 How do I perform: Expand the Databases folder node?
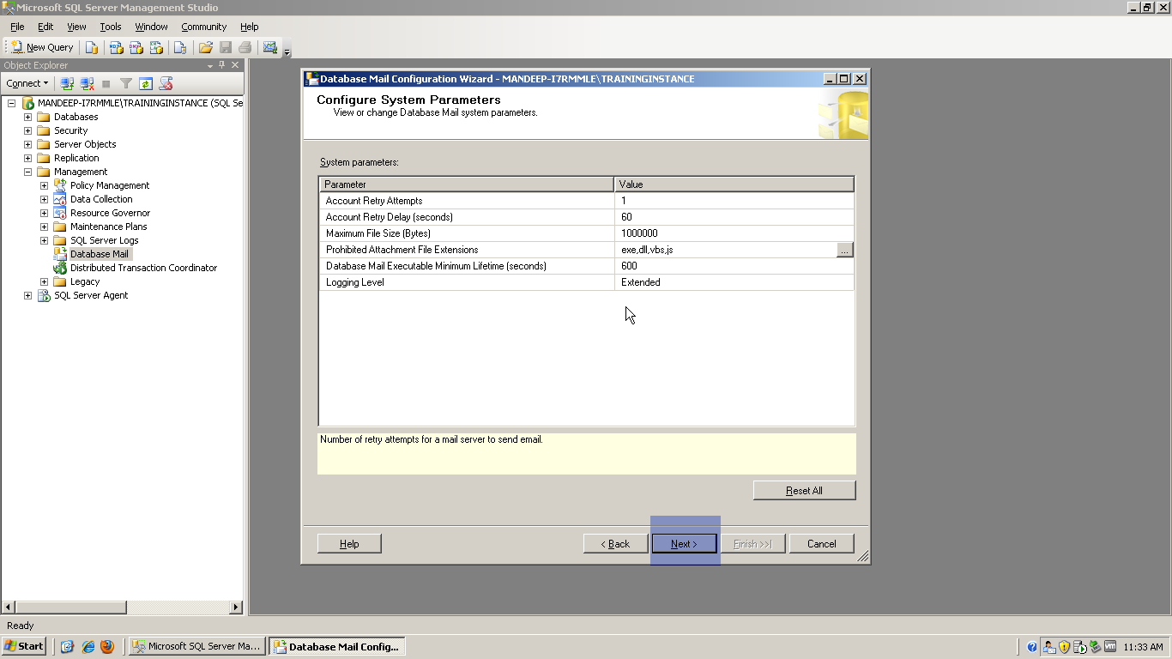coord(27,117)
